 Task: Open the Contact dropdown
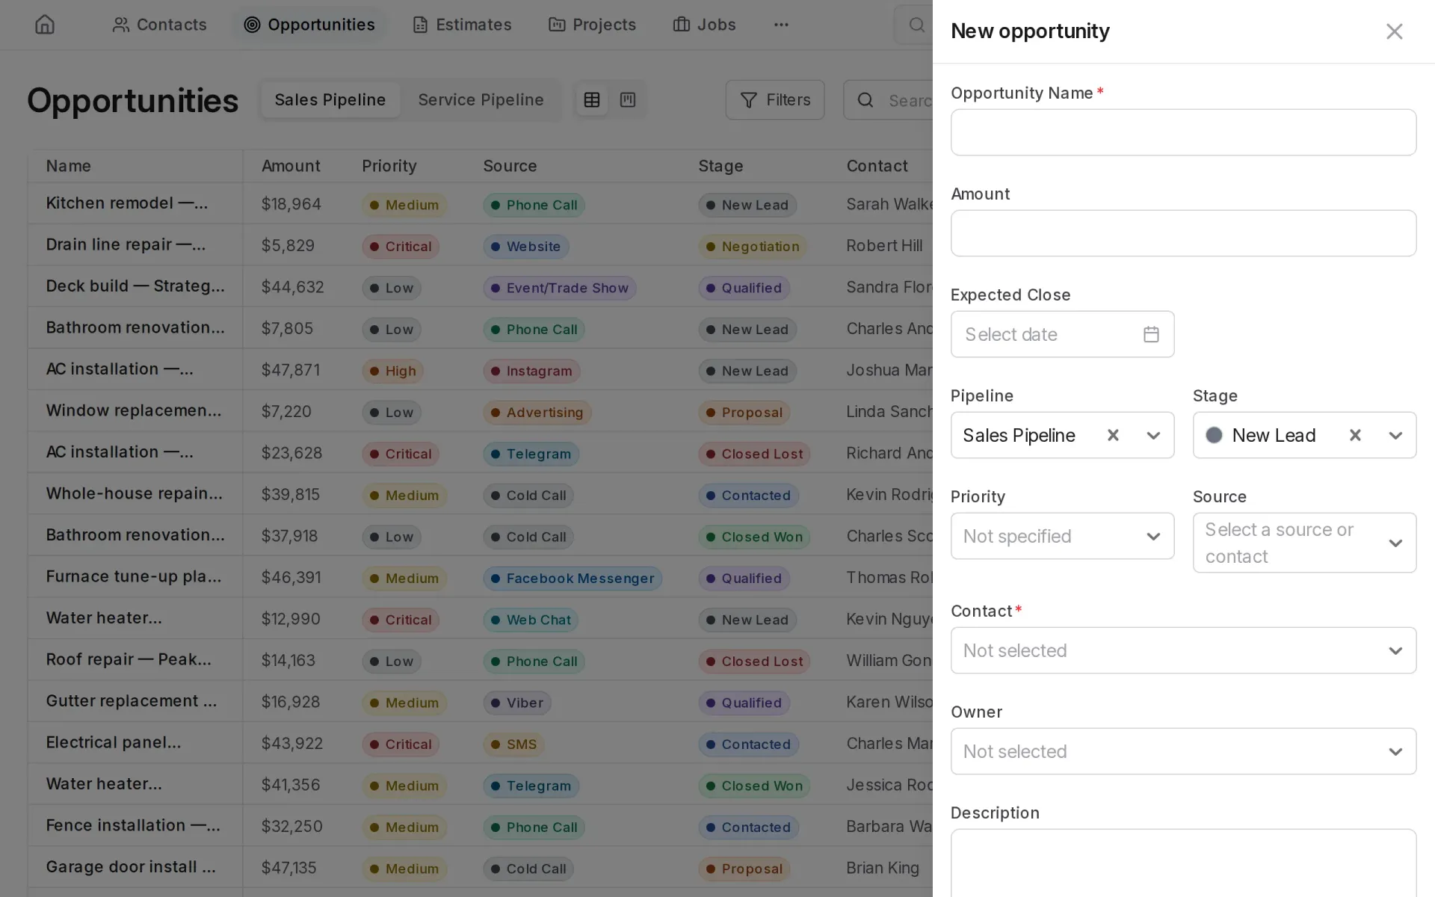pos(1183,650)
